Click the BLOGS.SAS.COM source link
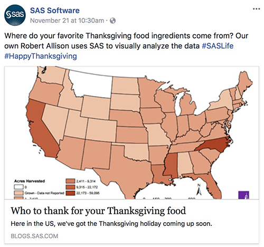264x247 pixels. [x=34, y=236]
